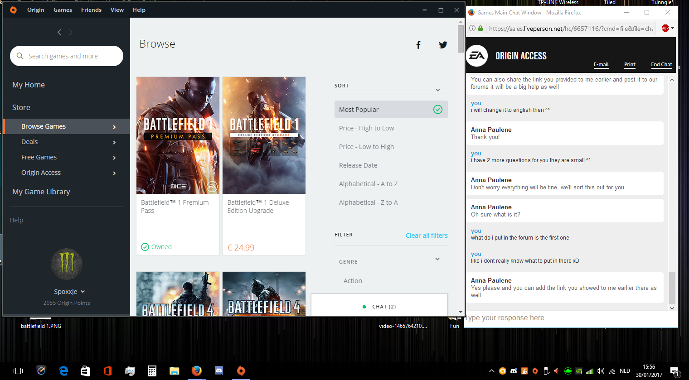Go forward with the right navigation arrow in Origin
The width and height of the screenshot is (689, 380).
pyautogui.click(x=70, y=32)
